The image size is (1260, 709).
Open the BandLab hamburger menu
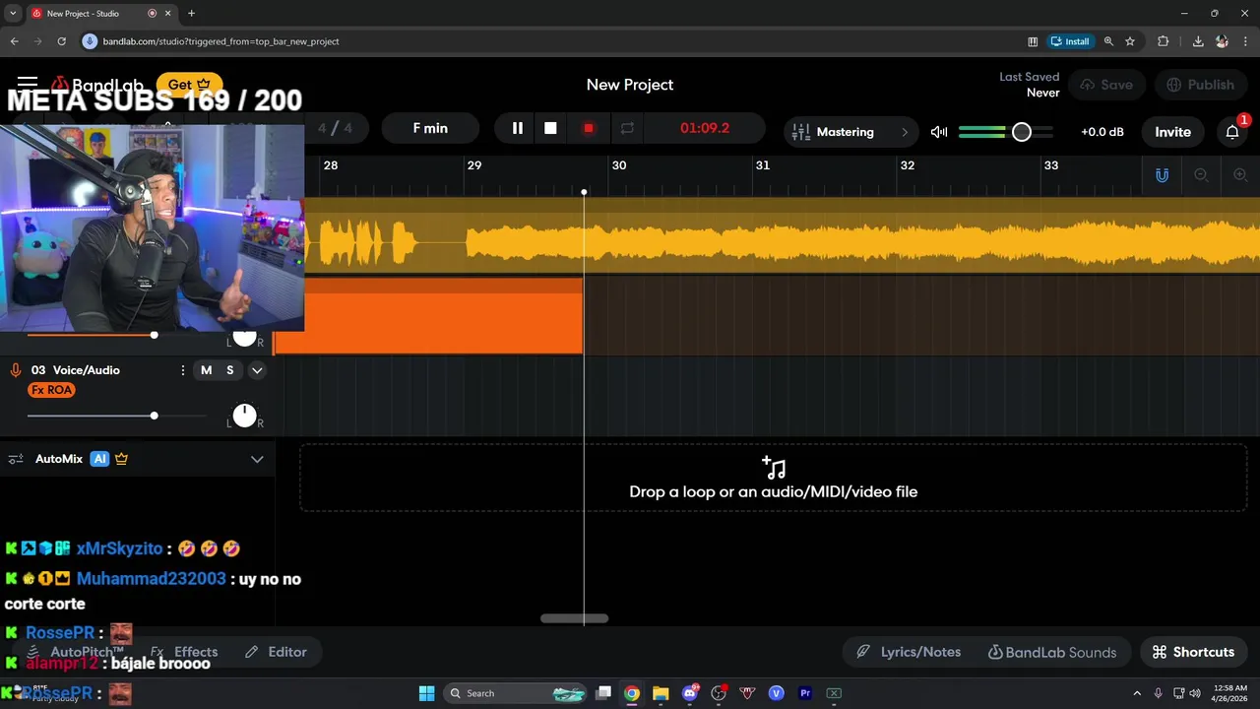28,84
